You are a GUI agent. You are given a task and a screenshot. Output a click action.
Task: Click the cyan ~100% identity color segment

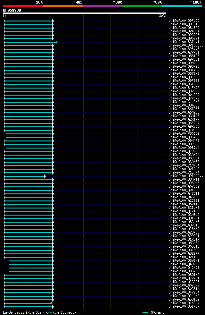click(182, 6)
